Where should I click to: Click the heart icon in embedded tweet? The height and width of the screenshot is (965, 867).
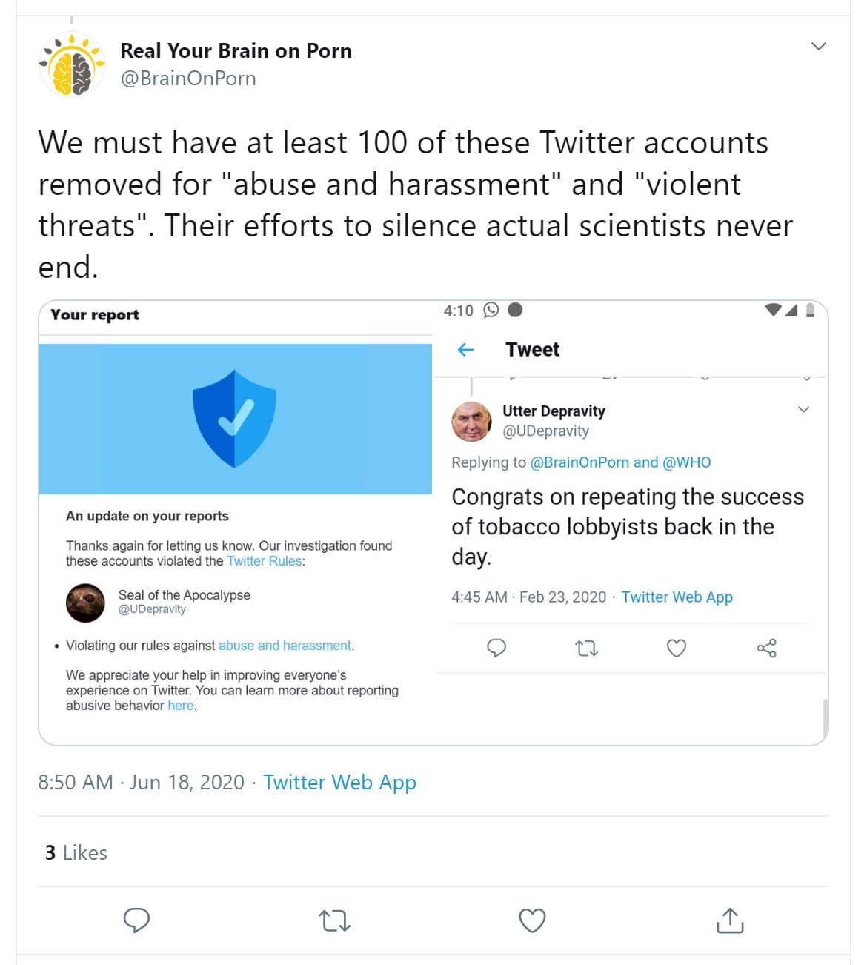677,649
